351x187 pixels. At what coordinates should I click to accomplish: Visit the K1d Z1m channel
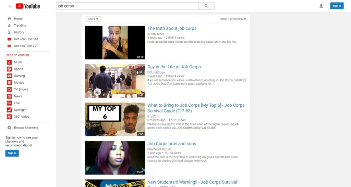[153, 116]
